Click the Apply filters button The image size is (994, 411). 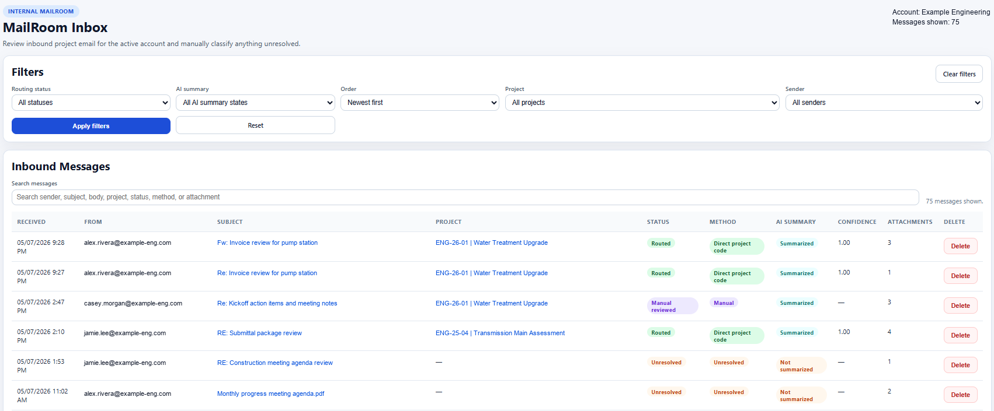click(91, 126)
